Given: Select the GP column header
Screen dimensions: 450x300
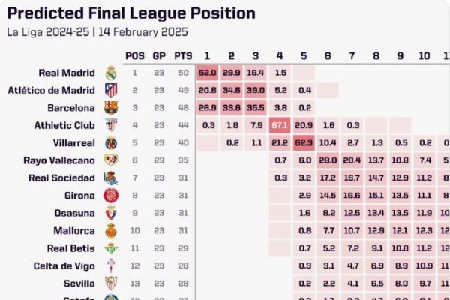Looking at the screenshot, I should pos(160,55).
